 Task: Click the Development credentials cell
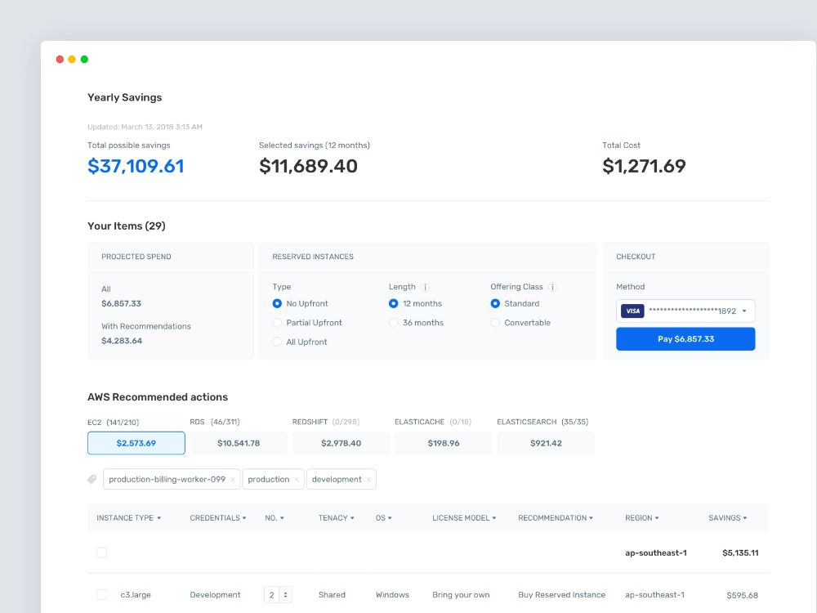(215, 595)
